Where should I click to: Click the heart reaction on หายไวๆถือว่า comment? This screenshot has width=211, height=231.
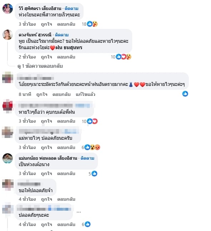(x=95, y=121)
